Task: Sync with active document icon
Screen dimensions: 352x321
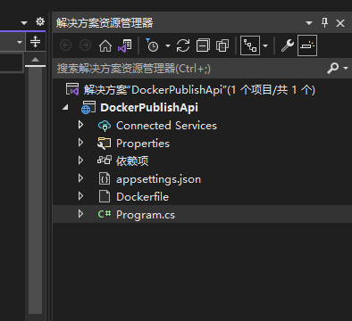Action: coord(183,45)
